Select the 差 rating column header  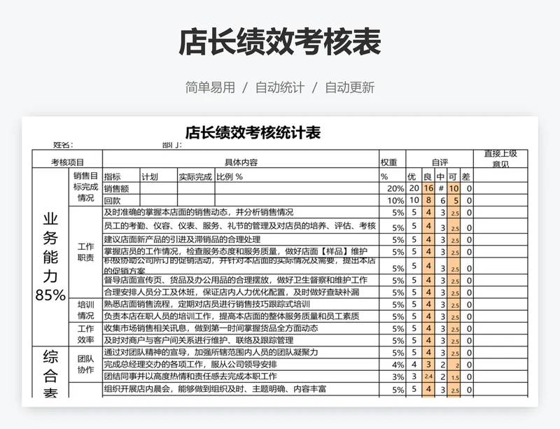[x=466, y=176]
